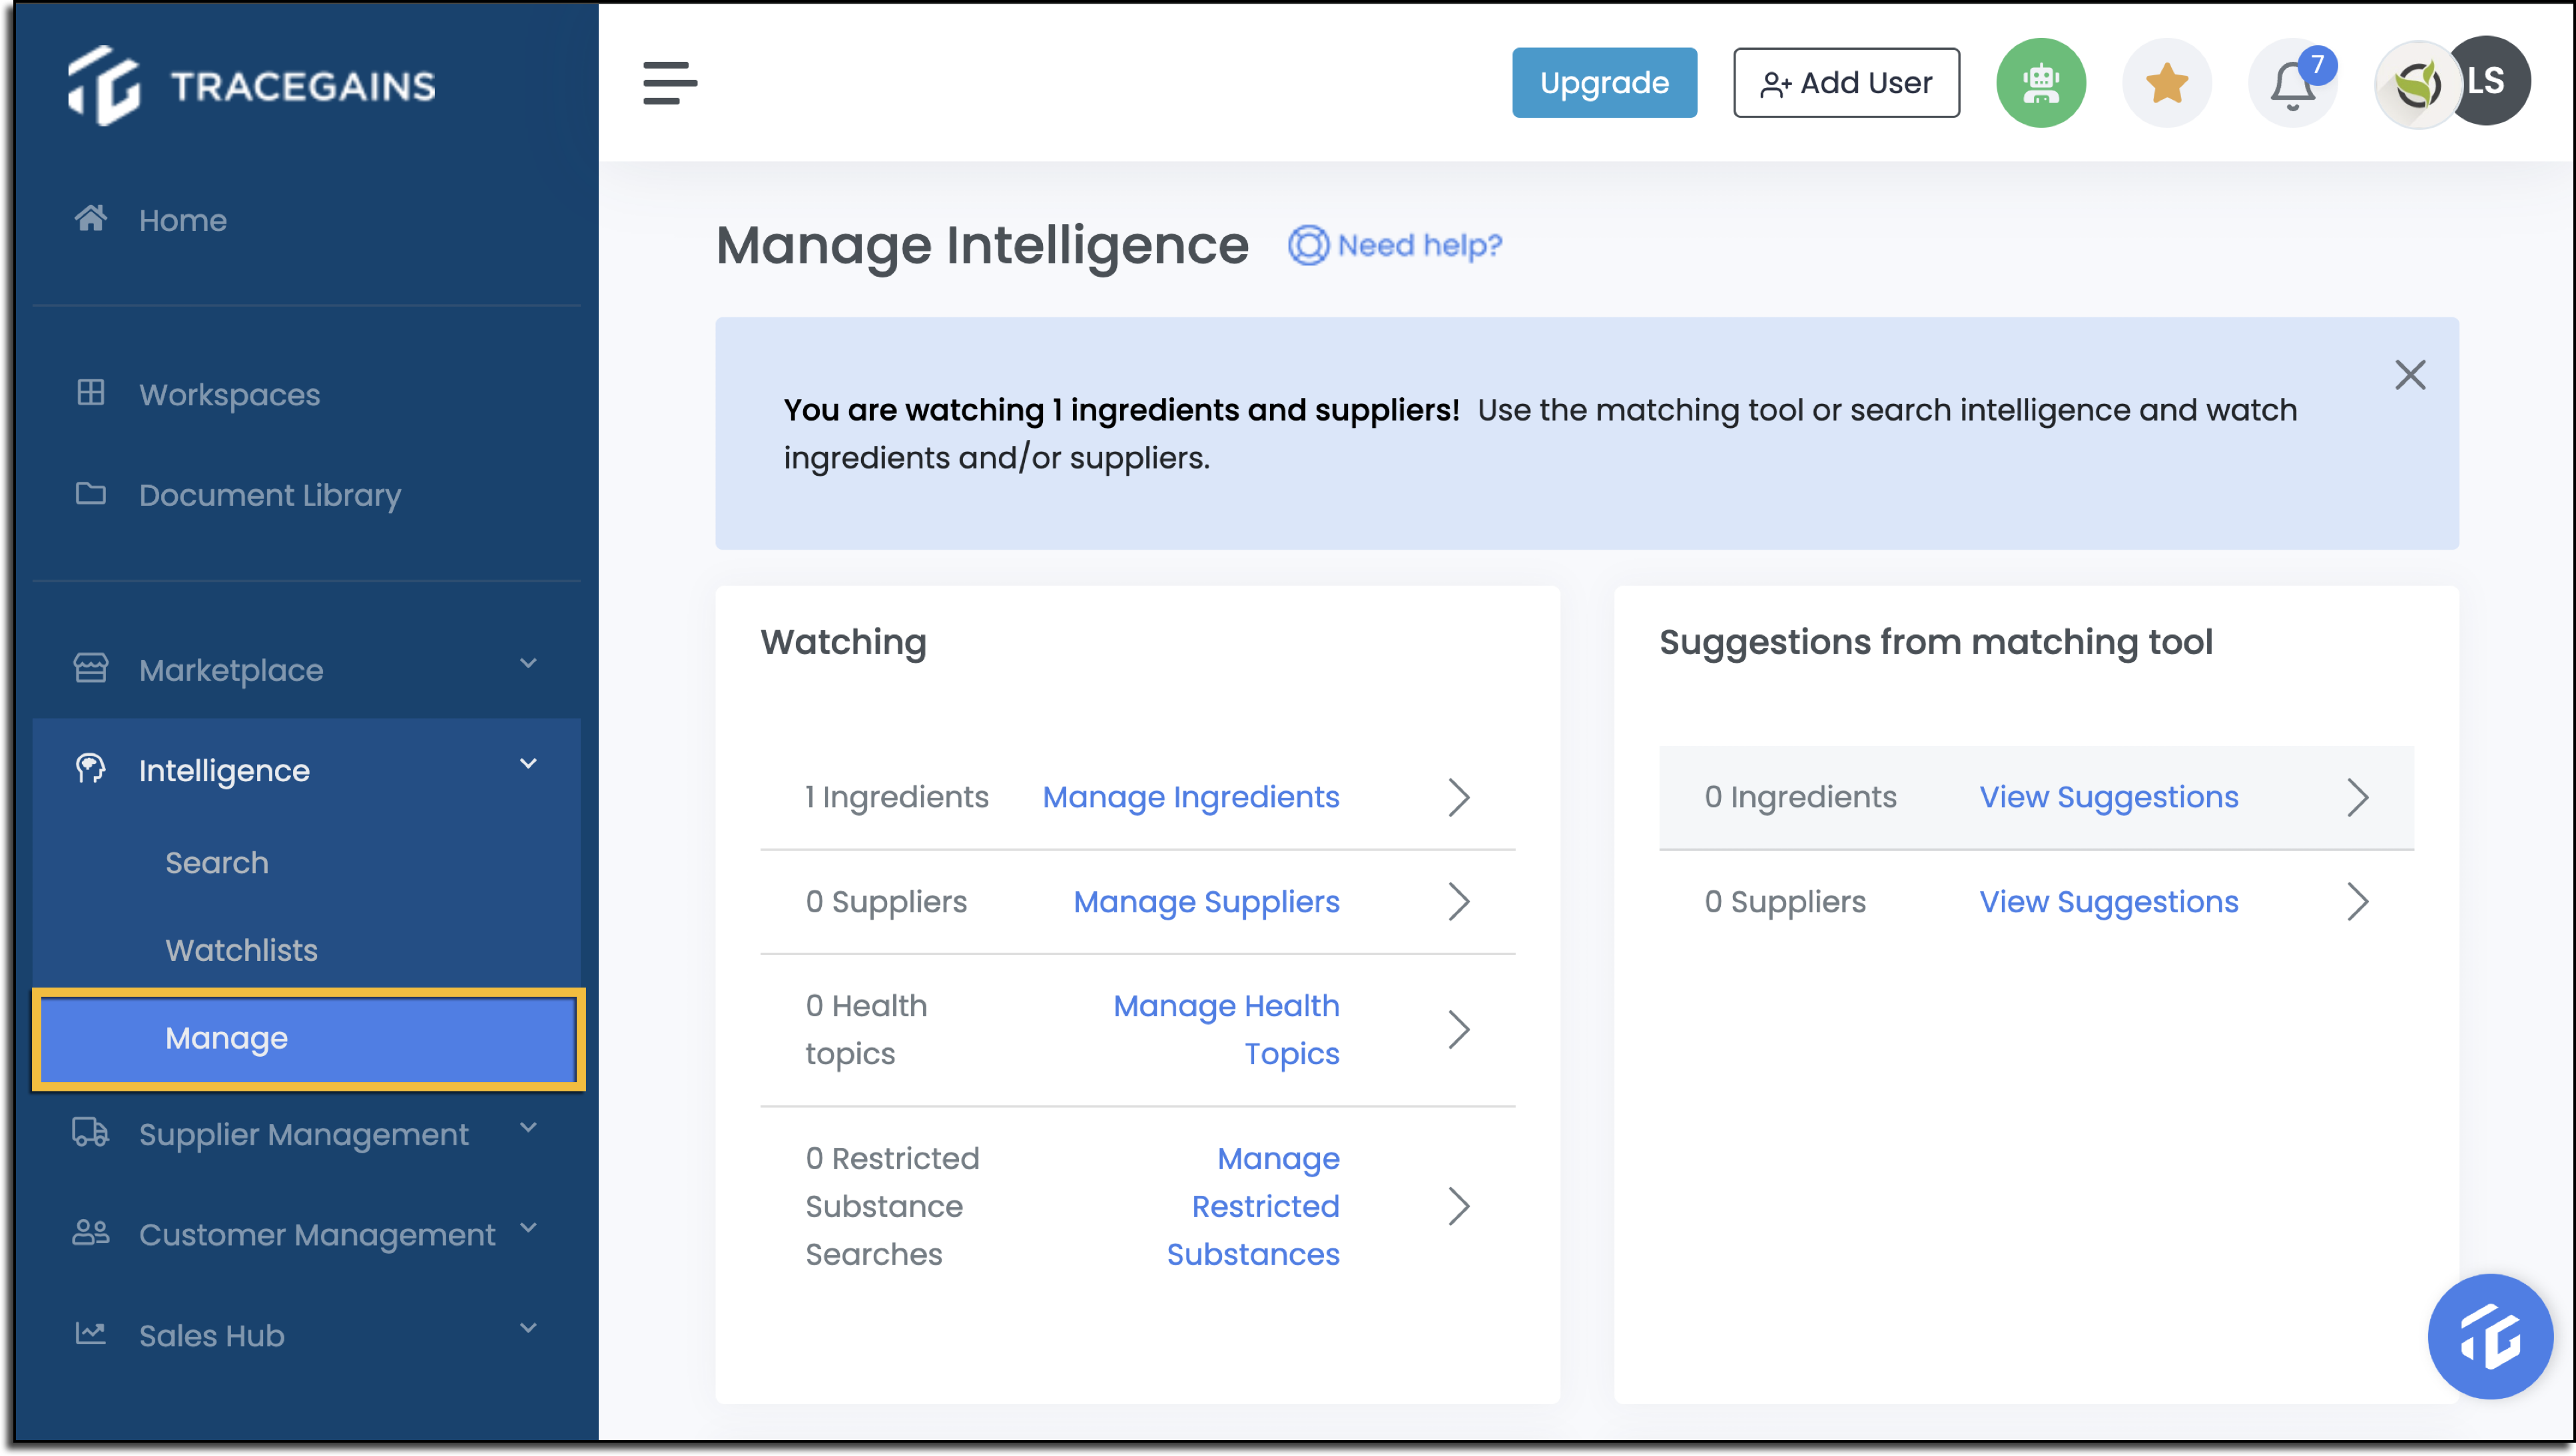The height and width of the screenshot is (1456, 2576).
Task: Collapse the Intelligence menu chevron
Action: (x=528, y=764)
